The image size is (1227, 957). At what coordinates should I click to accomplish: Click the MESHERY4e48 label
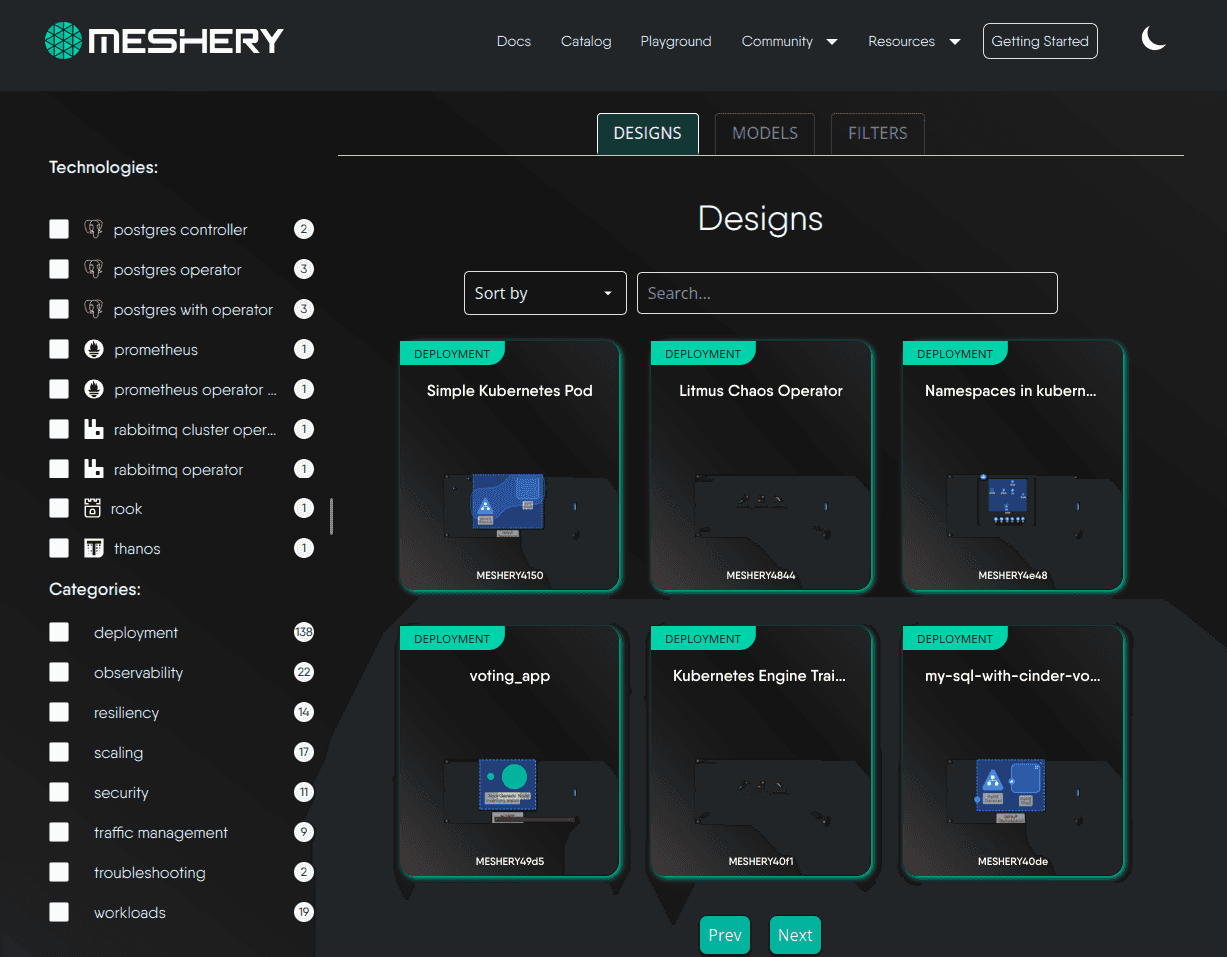pyautogui.click(x=1013, y=576)
